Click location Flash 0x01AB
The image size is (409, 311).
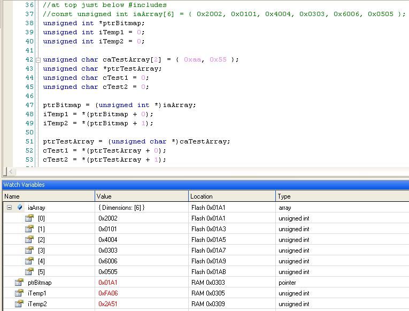[209, 272]
